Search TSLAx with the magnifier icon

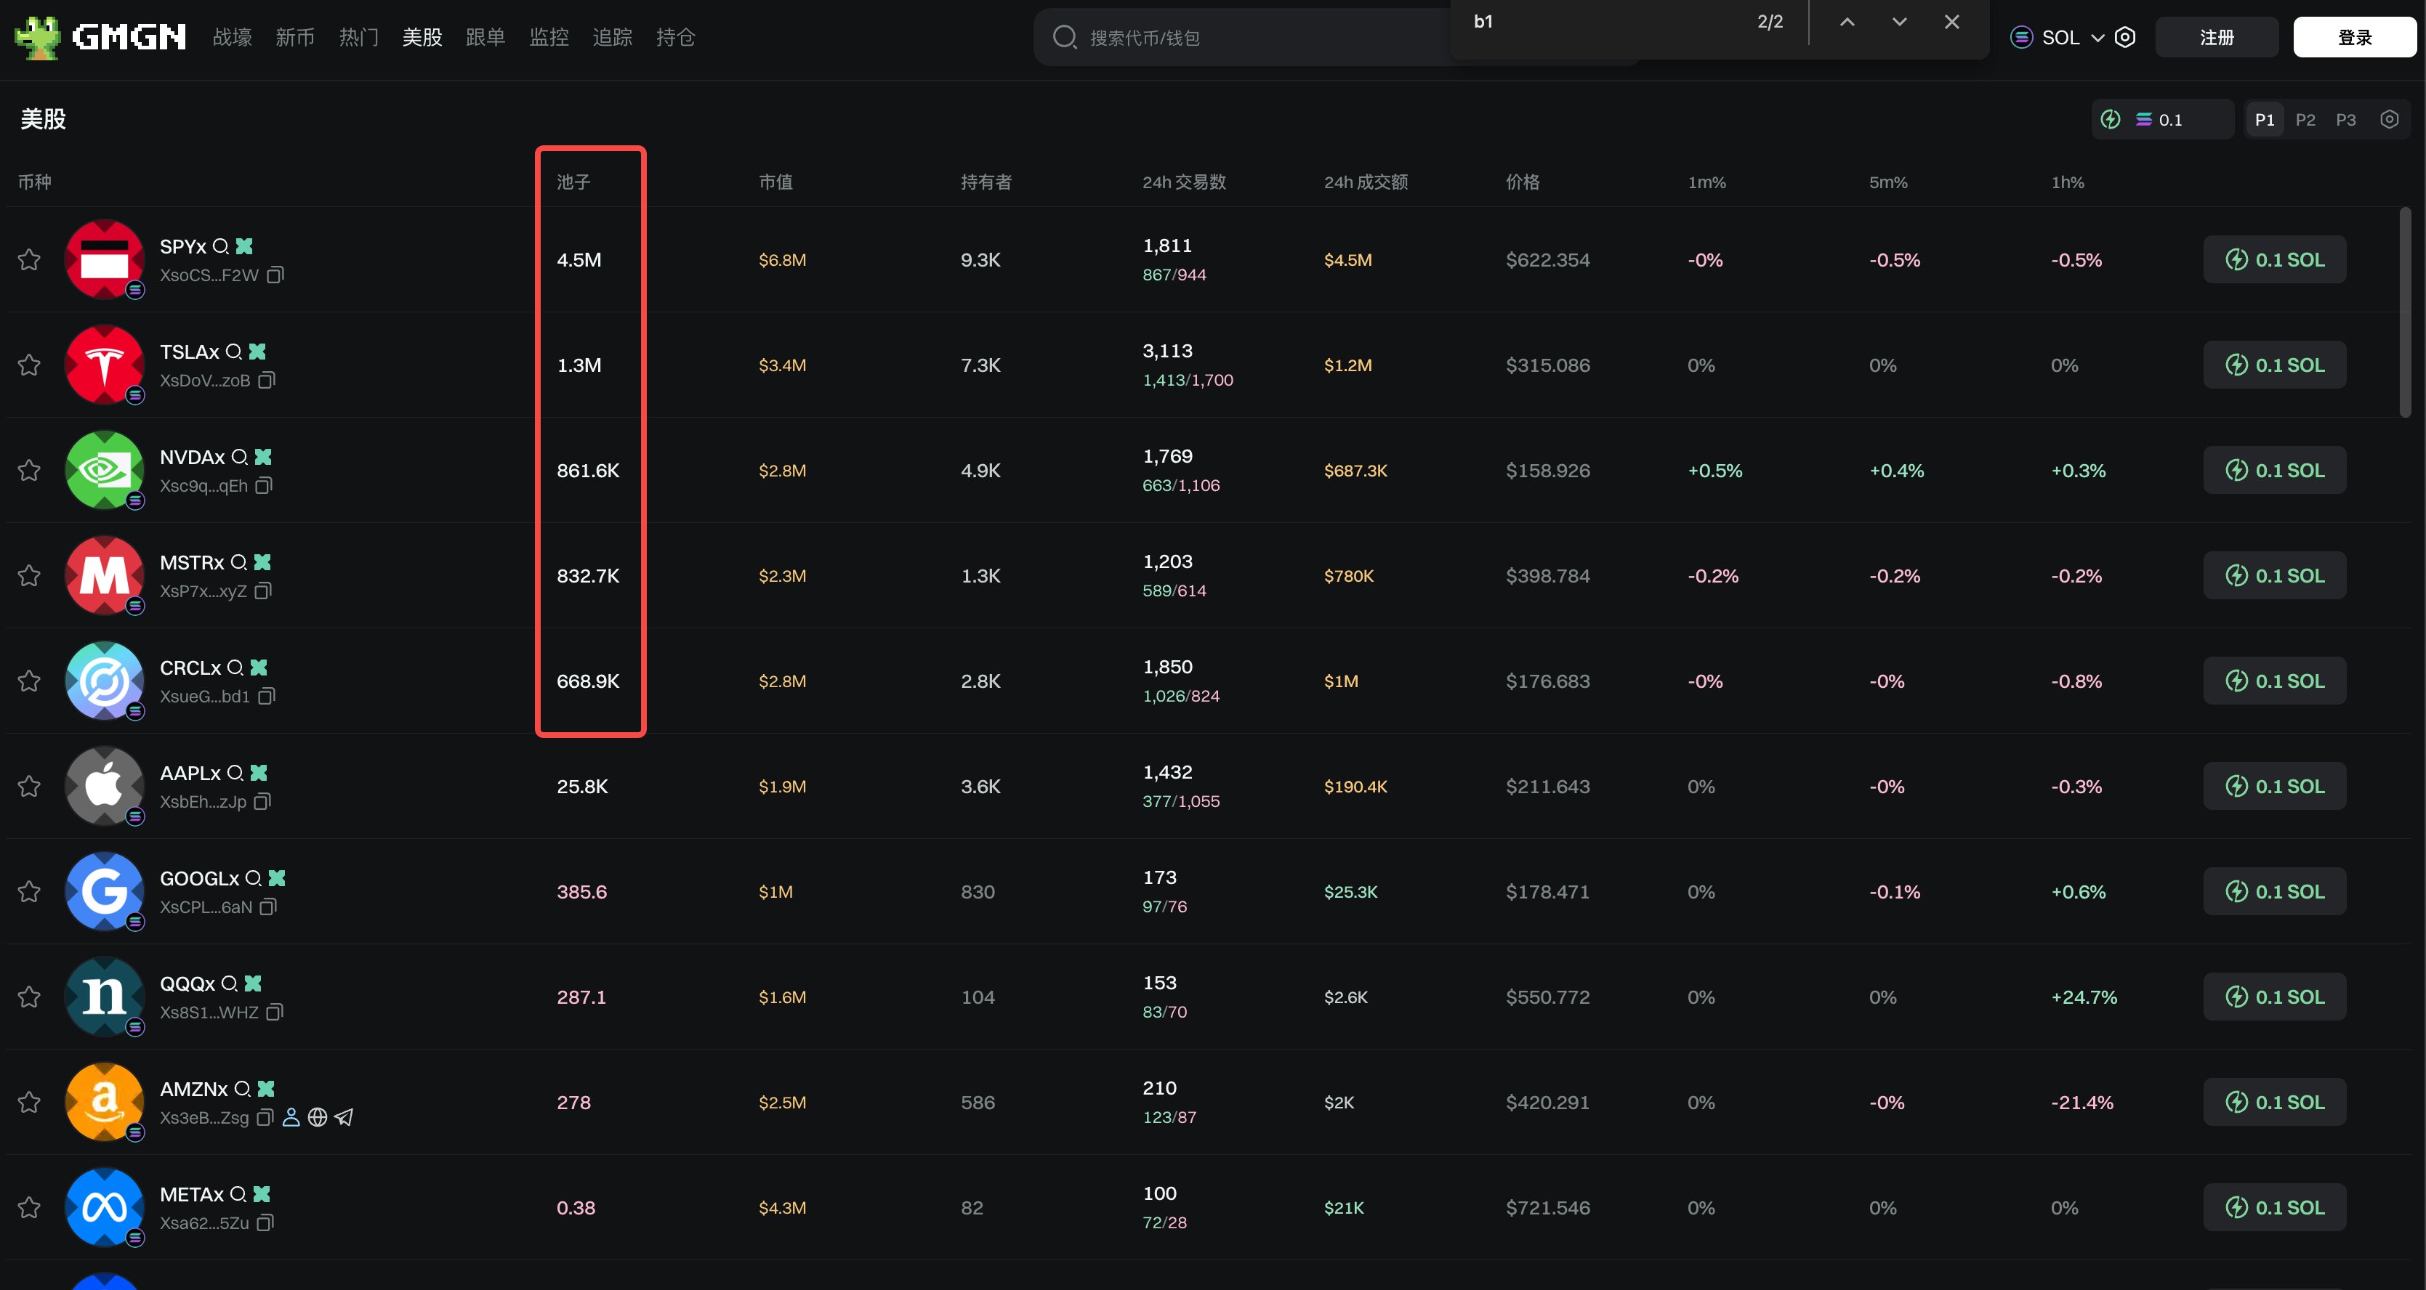[233, 351]
